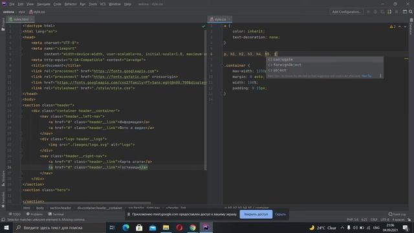The height and width of the screenshot is (233, 414).
Task: Open the Refactor menu
Action: 71,5
